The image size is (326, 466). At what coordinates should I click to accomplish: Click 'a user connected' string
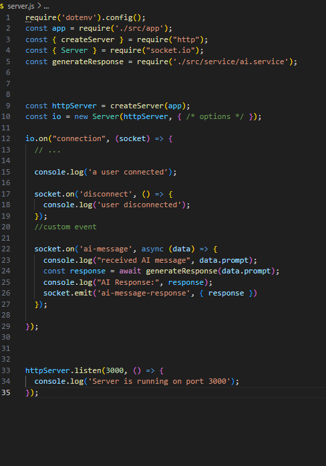click(128, 172)
